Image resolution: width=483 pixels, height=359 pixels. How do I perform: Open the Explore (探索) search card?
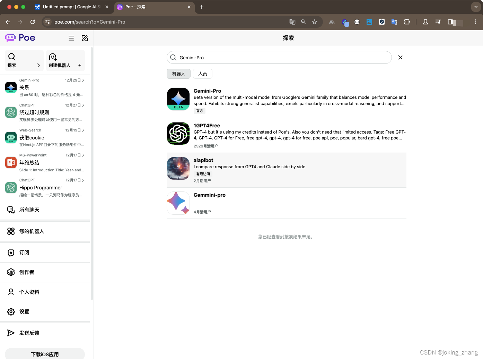pyautogui.click(x=24, y=60)
